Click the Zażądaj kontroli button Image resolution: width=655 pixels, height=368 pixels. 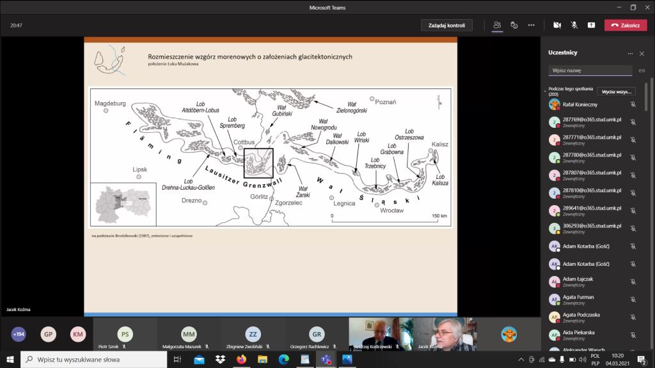(446, 25)
